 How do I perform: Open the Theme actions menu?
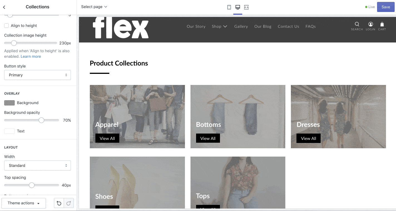coord(24,203)
